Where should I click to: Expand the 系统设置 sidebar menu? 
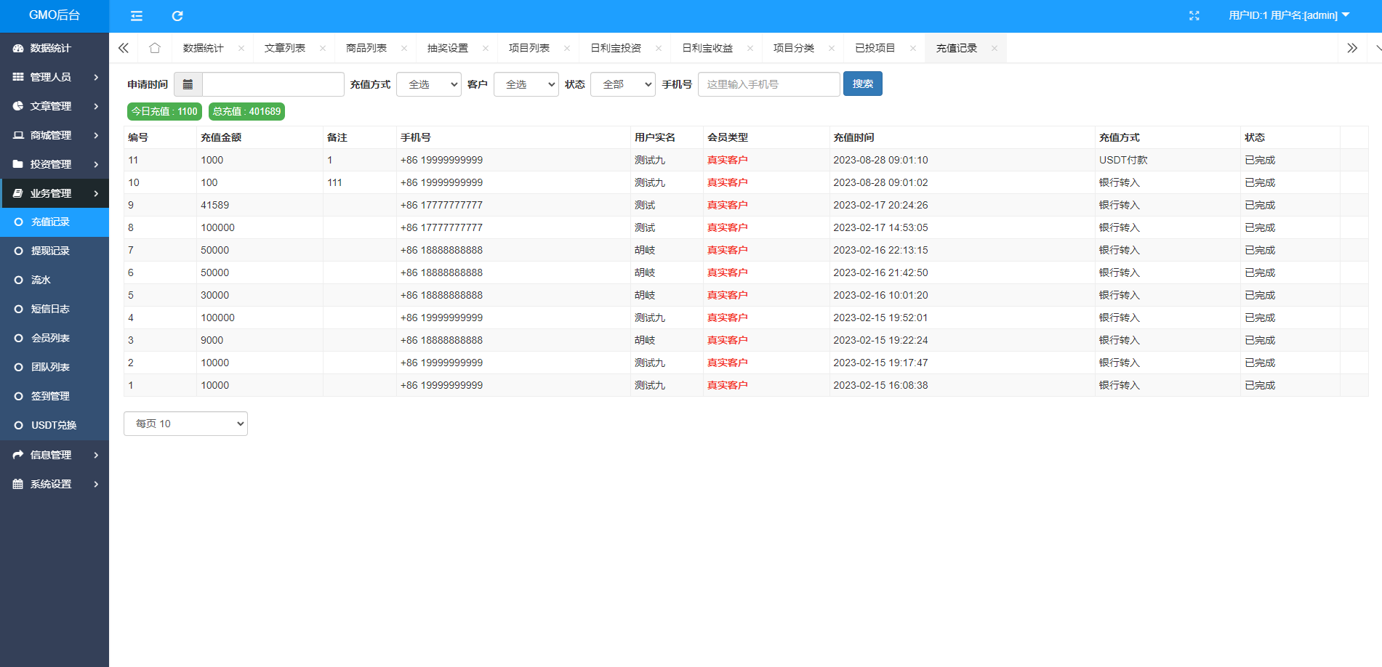(x=51, y=484)
